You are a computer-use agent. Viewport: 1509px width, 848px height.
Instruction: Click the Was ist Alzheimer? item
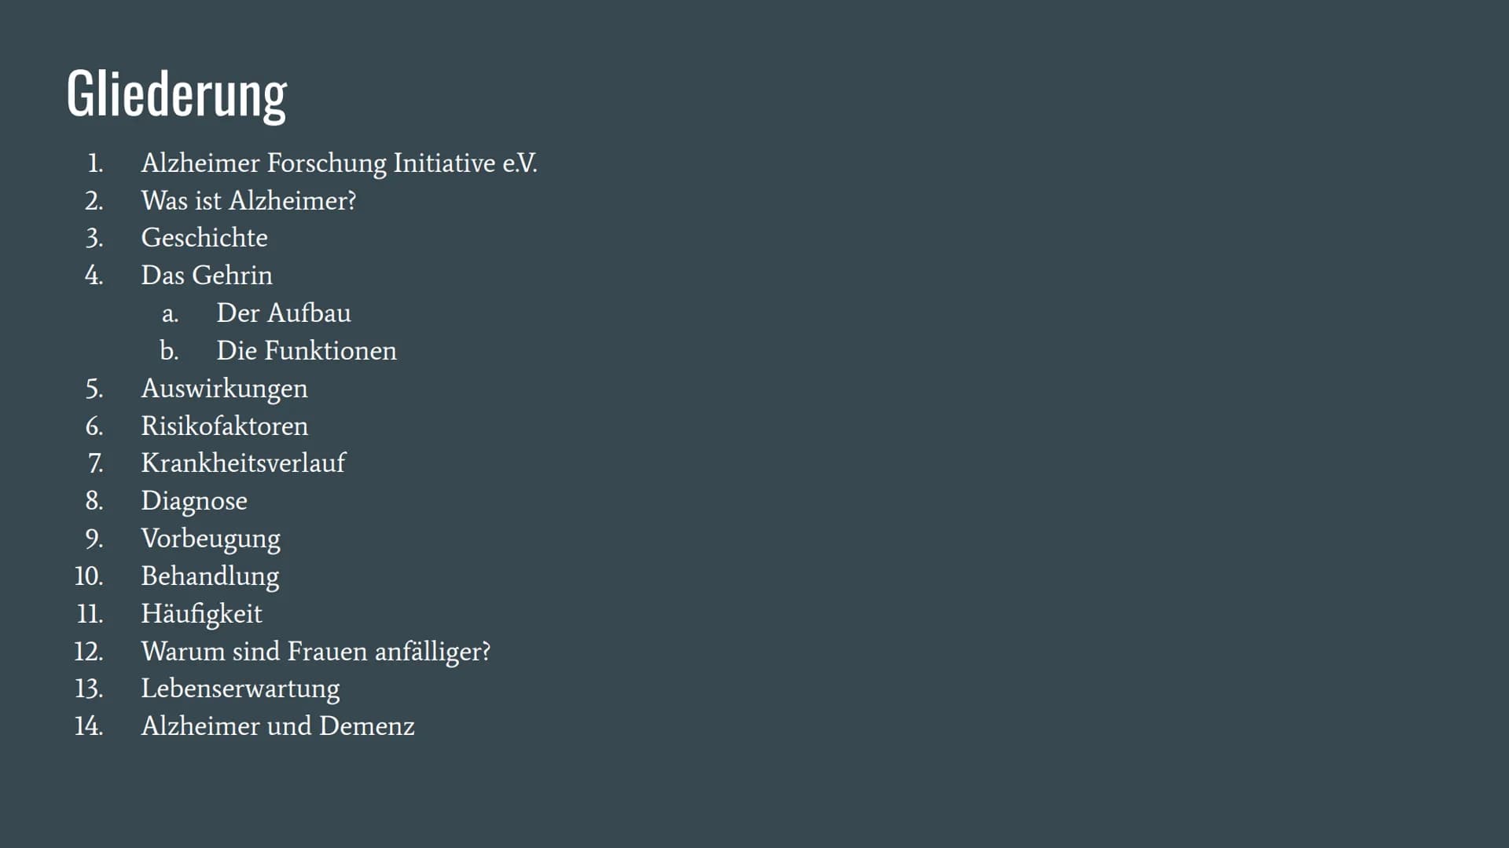click(248, 201)
